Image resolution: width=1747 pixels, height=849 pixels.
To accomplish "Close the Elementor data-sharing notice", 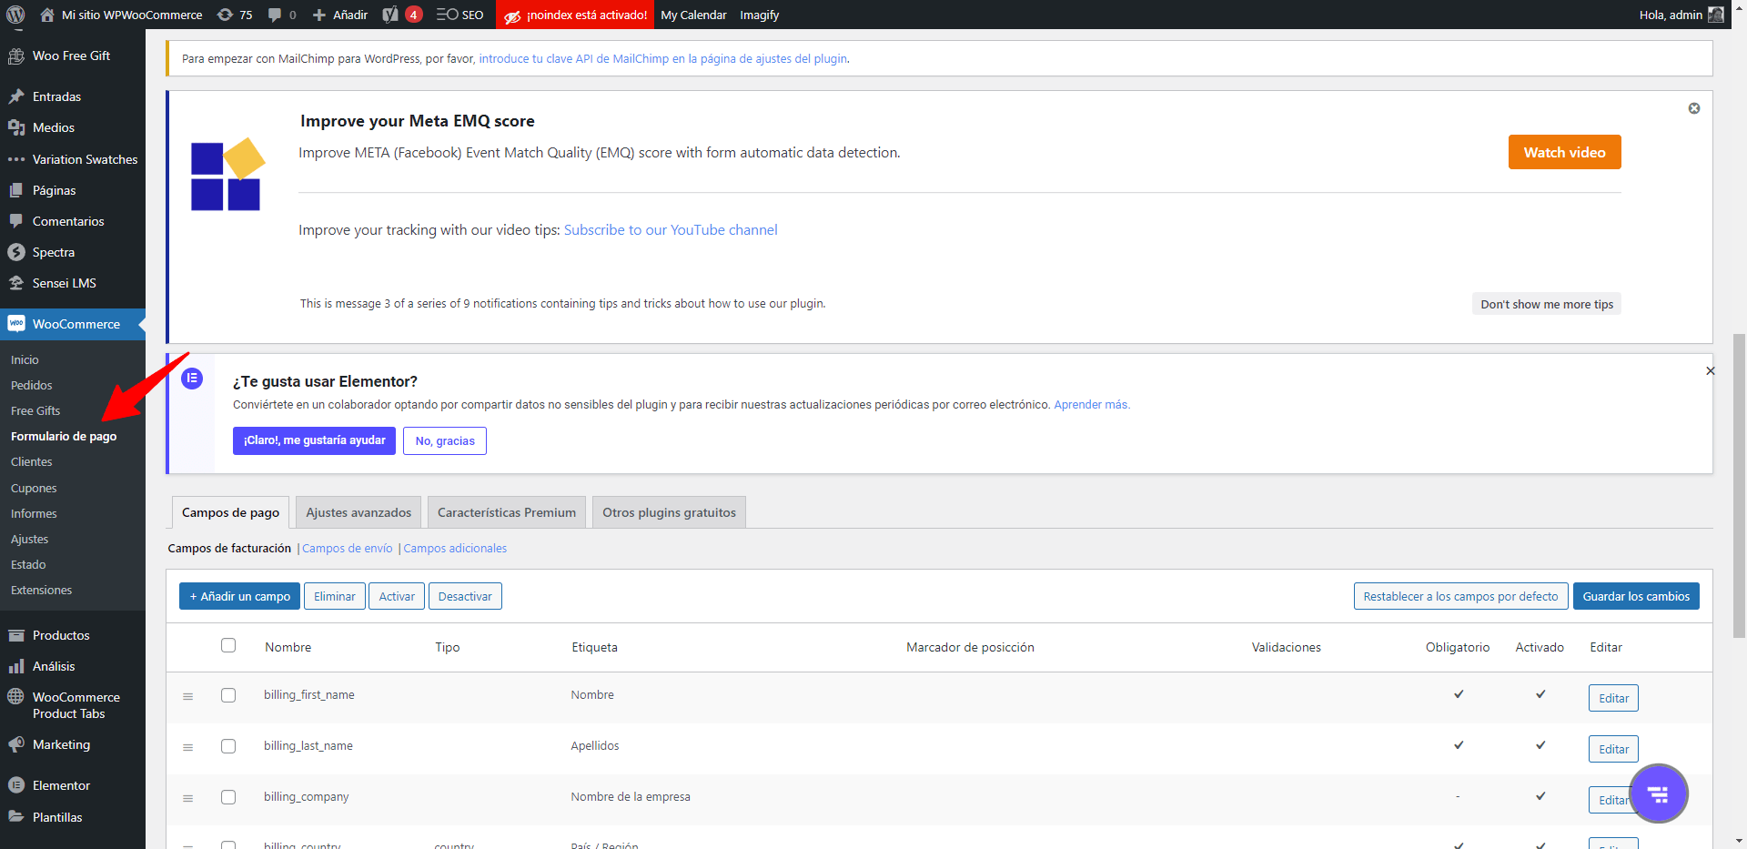I will [x=1711, y=370].
